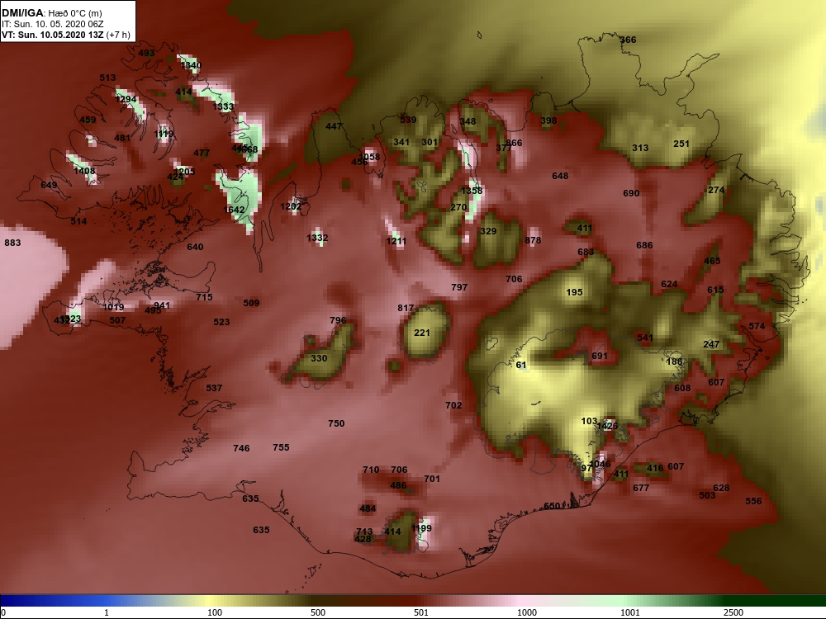Click the map value 1332
826x619 pixels.
tap(317, 238)
